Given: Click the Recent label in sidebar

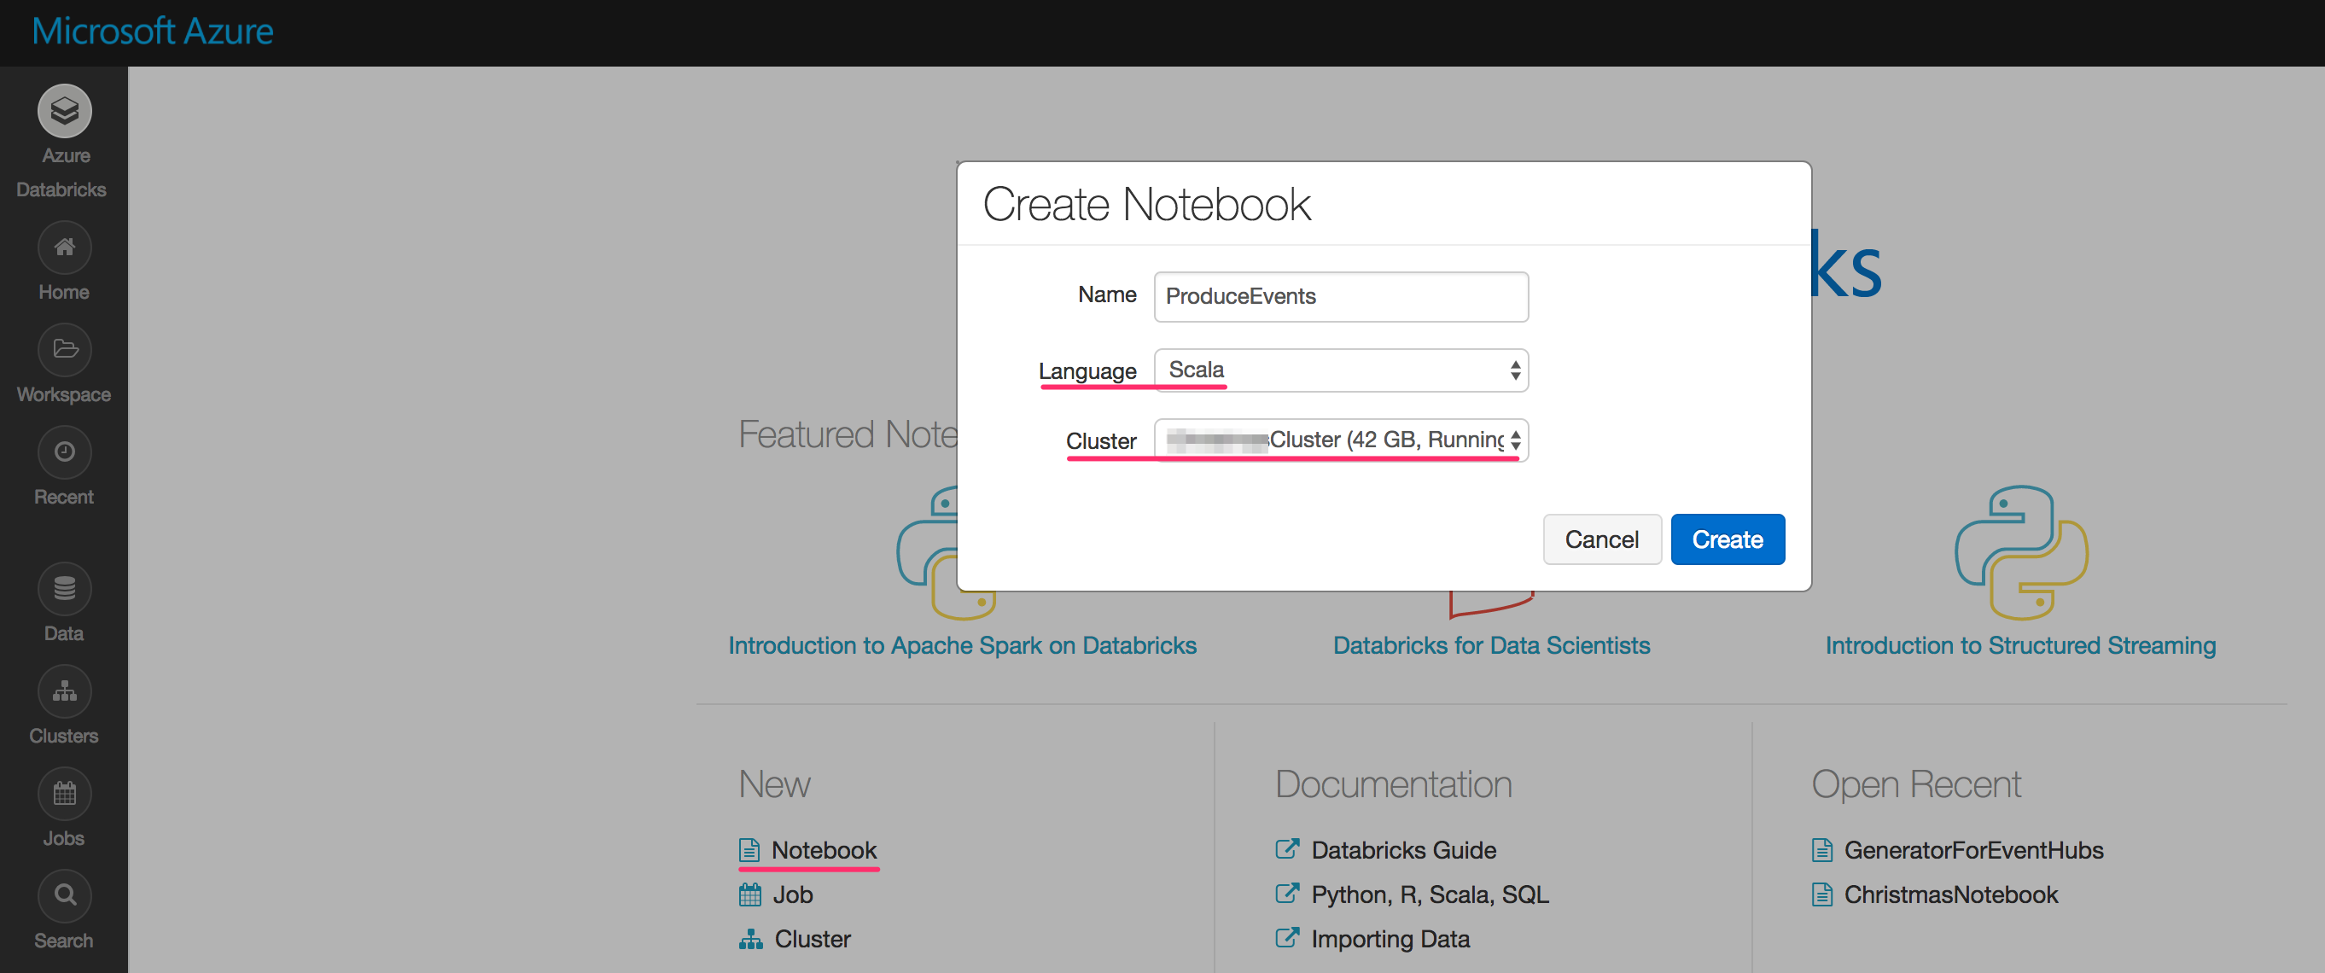Looking at the screenshot, I should pyautogui.click(x=64, y=497).
